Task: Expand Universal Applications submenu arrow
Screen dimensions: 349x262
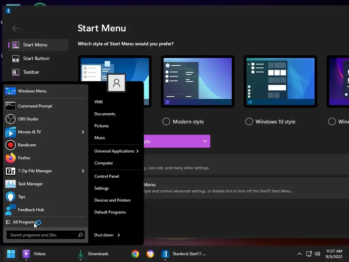Action: click(137, 151)
